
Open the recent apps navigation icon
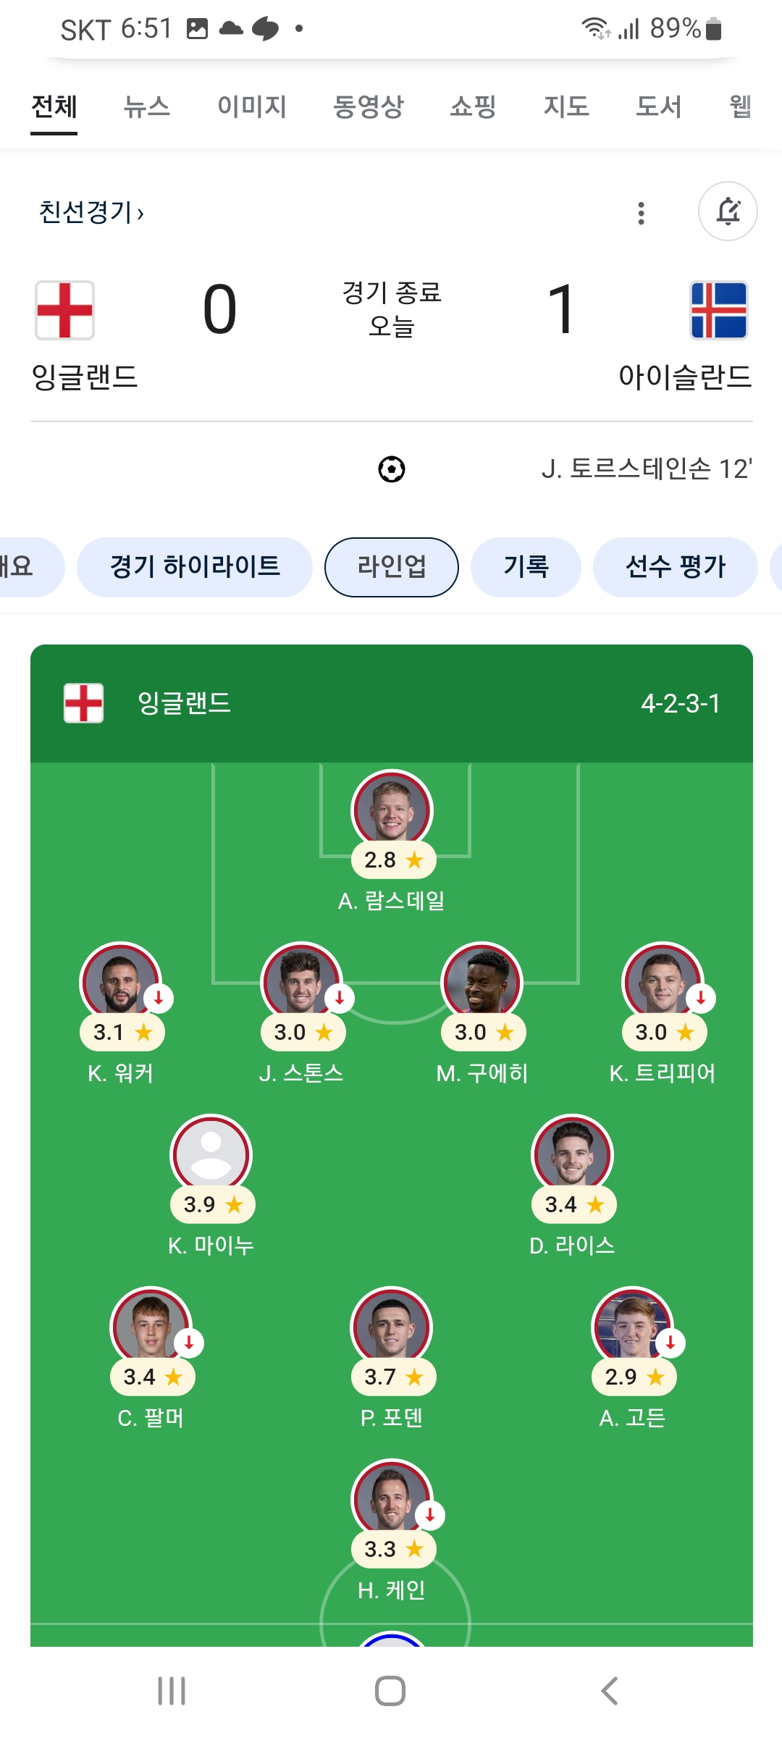[172, 1691]
